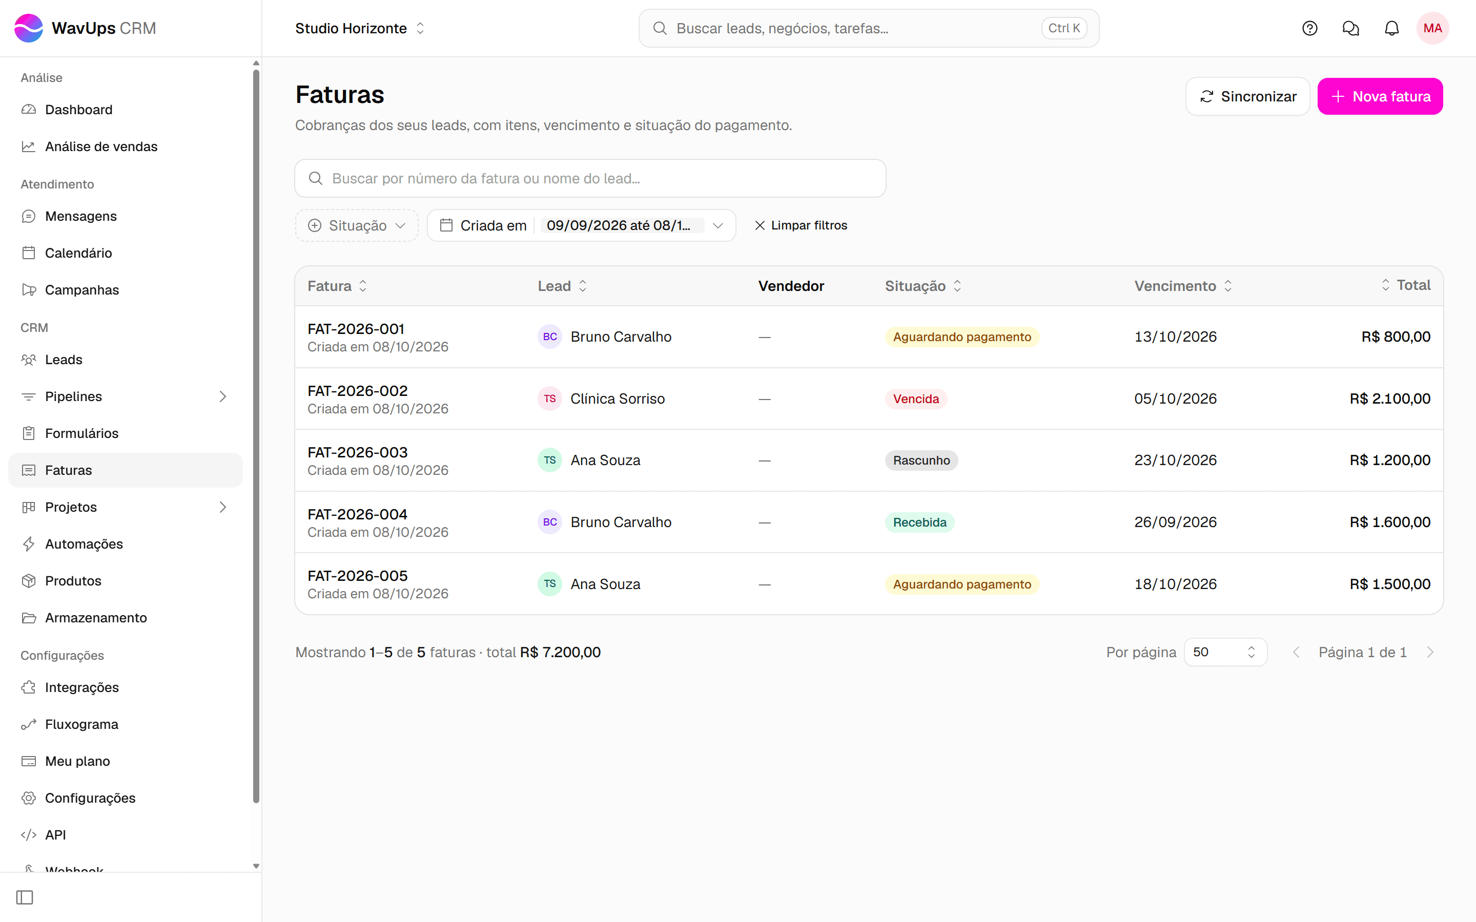Open Meu plano
The image size is (1476, 922).
(126, 761)
